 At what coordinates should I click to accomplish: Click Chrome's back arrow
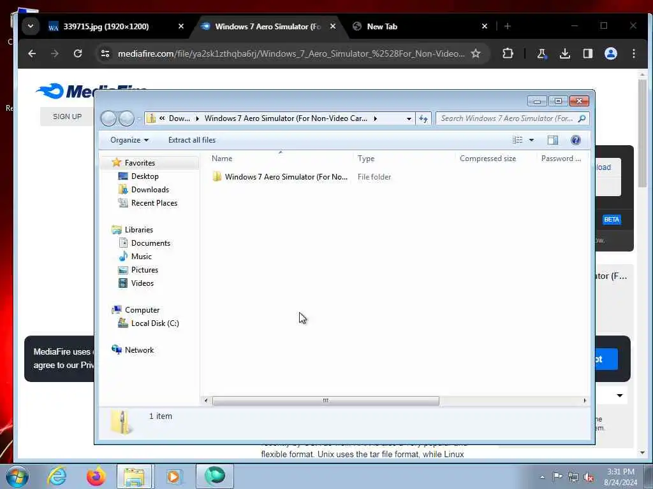click(32, 53)
